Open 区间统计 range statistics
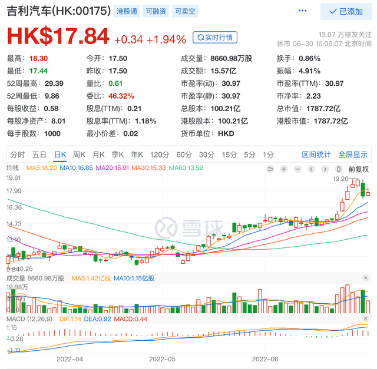The height and width of the screenshot is (369, 377). point(316,155)
